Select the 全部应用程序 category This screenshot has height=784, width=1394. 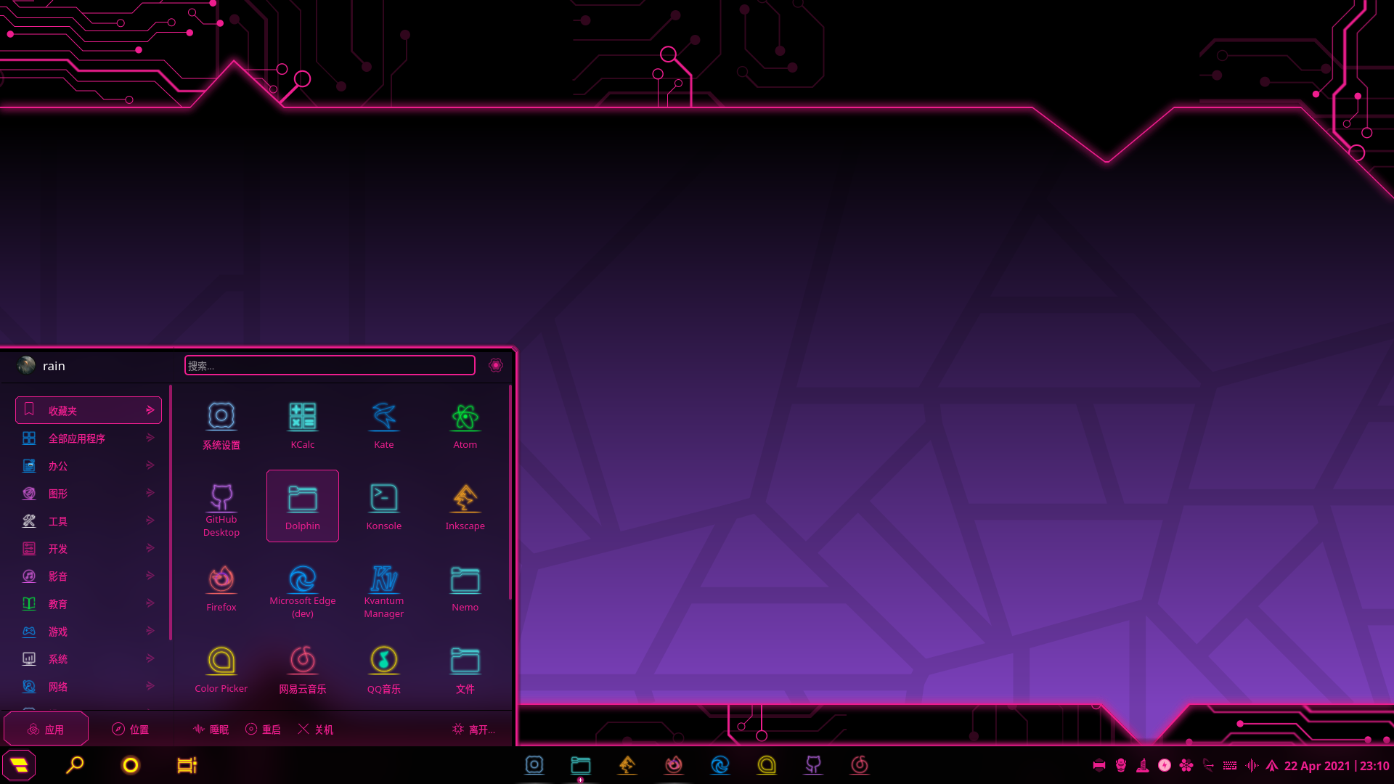(89, 438)
